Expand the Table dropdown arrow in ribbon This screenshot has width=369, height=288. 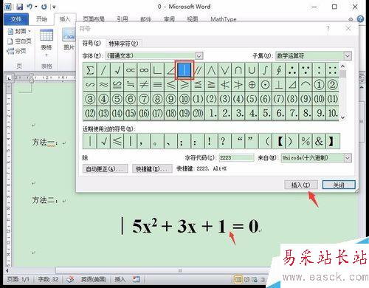(46, 55)
